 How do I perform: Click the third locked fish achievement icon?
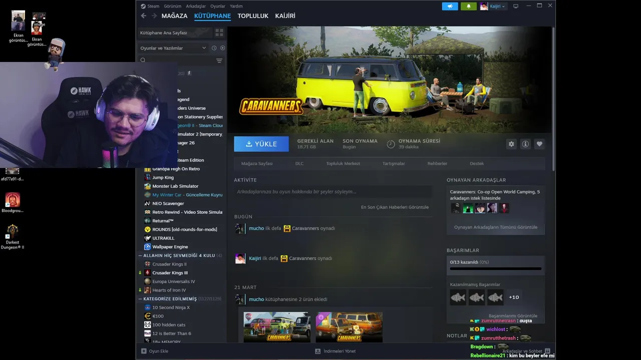click(495, 297)
